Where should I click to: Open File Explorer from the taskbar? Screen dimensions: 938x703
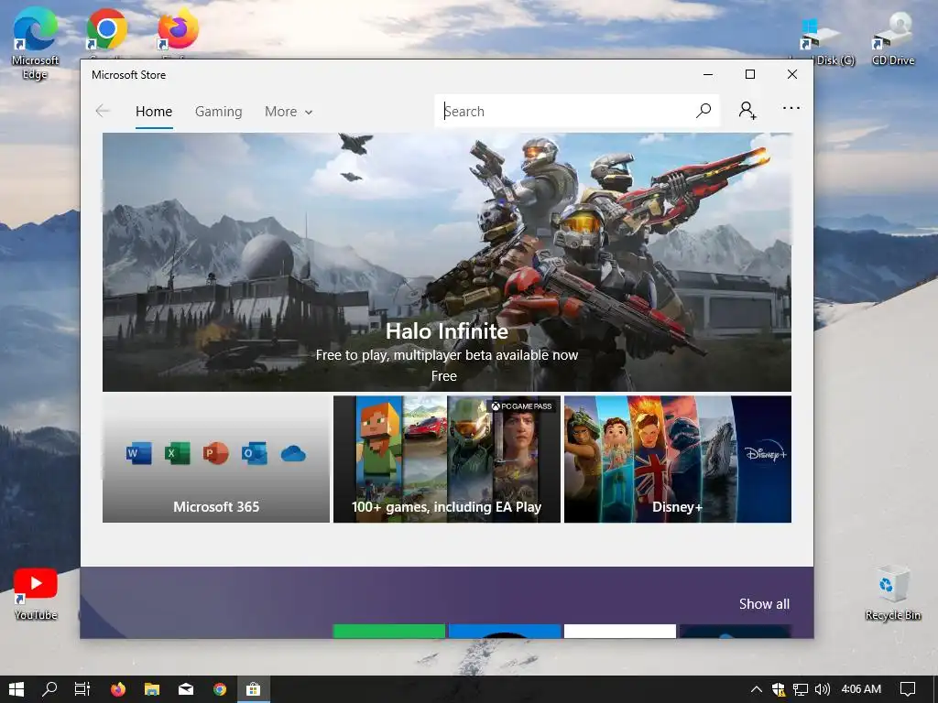[152, 689]
